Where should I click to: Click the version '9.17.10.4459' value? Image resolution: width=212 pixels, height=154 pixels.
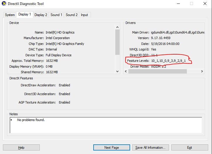coord(161,38)
